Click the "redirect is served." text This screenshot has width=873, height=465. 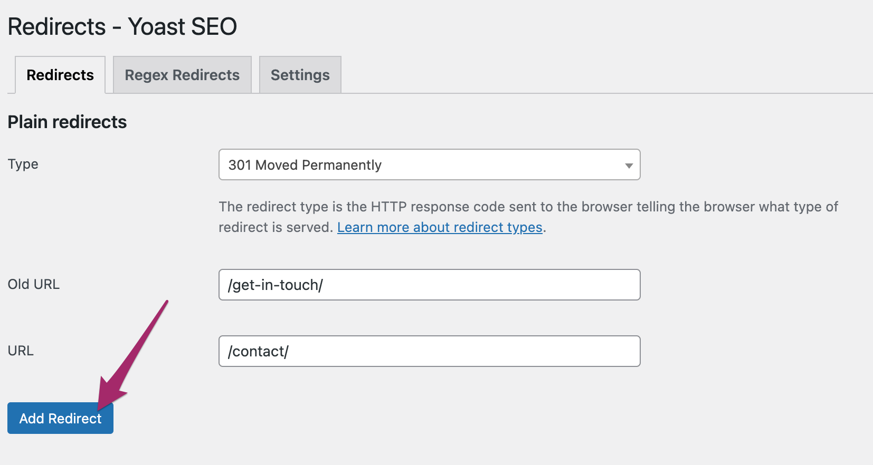click(x=276, y=227)
